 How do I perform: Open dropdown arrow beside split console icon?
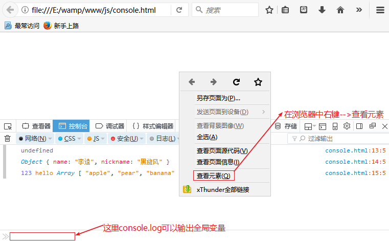coord(314,126)
